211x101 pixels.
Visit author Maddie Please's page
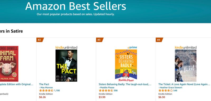(x=107, y=88)
